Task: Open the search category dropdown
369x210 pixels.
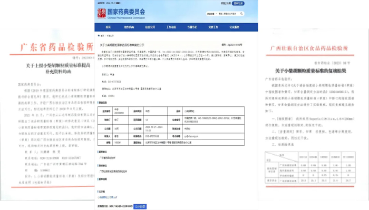Action: [212, 14]
